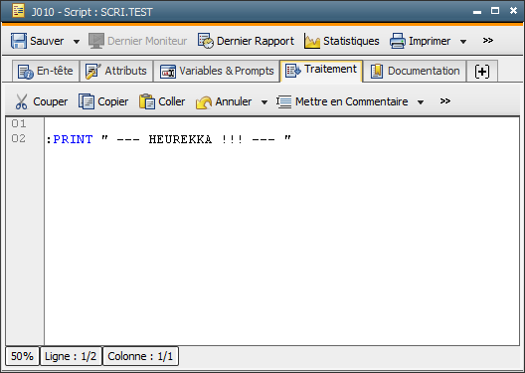525x373 pixels.
Task: Click the blue PRINT keyword
Action: pos(73,139)
